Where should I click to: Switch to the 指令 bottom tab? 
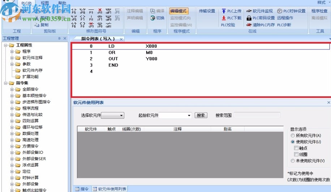82,189
